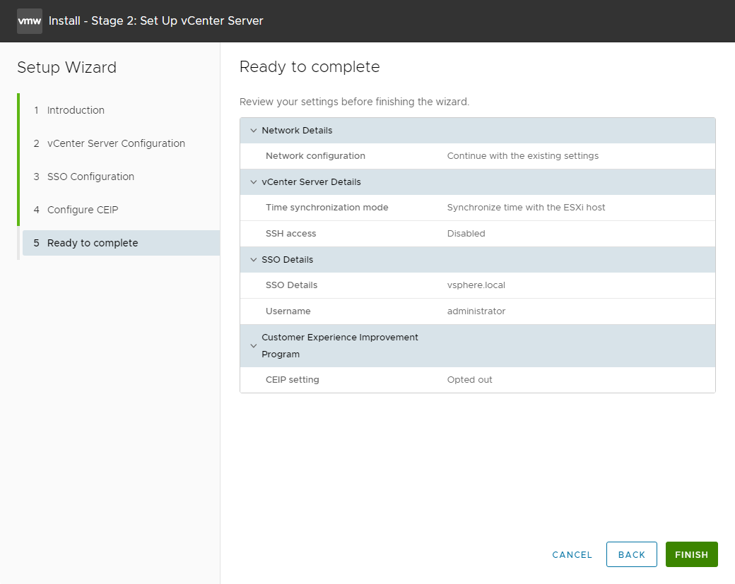Click 'Review your settings before finishing' text
The image size is (735, 584).
pos(354,102)
